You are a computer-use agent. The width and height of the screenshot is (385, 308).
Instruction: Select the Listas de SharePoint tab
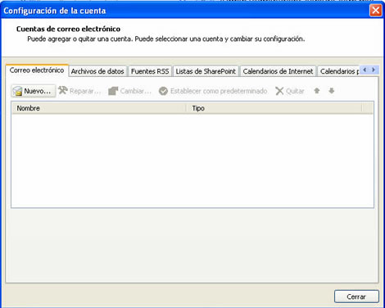[x=206, y=71]
